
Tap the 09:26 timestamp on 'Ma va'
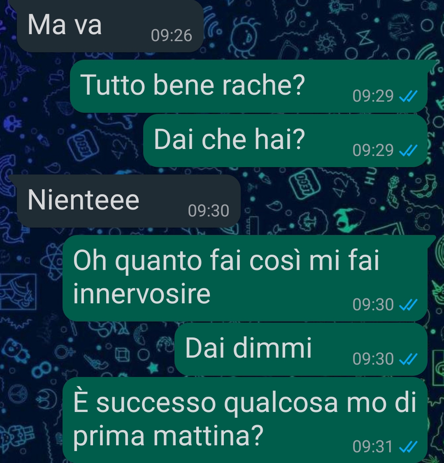pyautogui.click(x=172, y=35)
